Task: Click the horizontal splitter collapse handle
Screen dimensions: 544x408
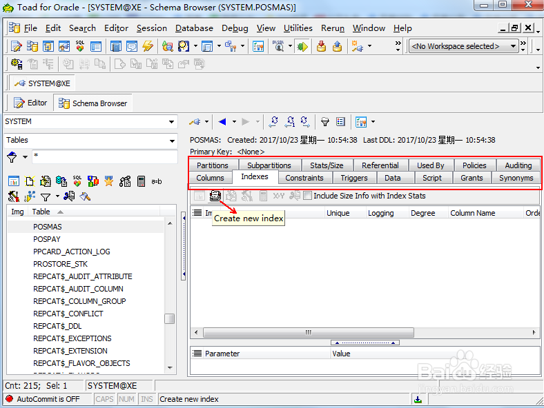Action: (365, 343)
